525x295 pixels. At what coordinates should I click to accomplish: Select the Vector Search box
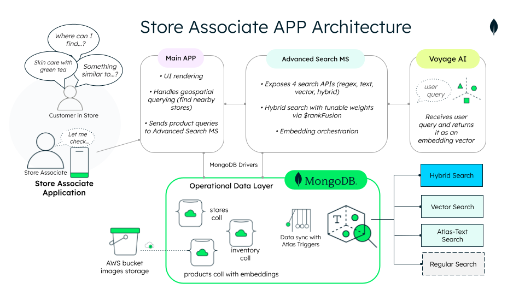click(x=452, y=206)
